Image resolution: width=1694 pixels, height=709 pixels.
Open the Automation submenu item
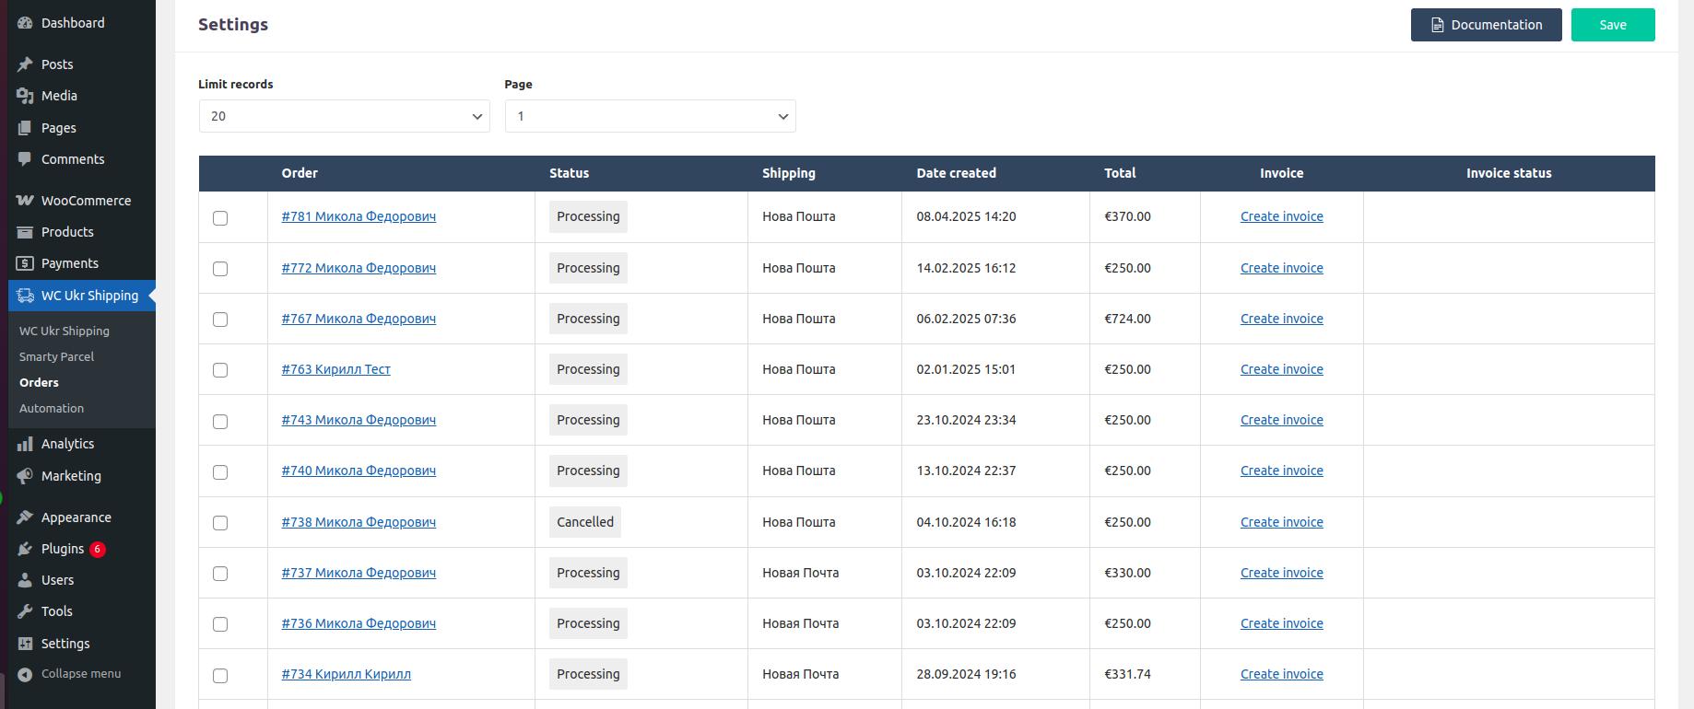pyautogui.click(x=52, y=408)
